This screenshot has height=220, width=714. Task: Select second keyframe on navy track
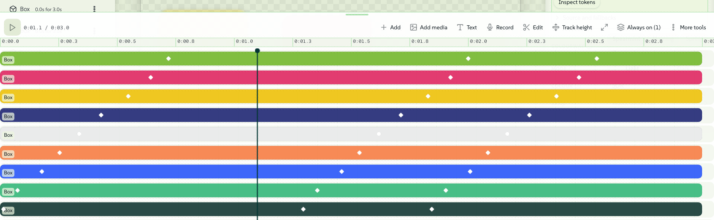(401, 115)
